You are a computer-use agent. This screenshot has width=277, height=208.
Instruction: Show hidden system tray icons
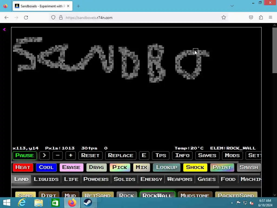pos(232,203)
